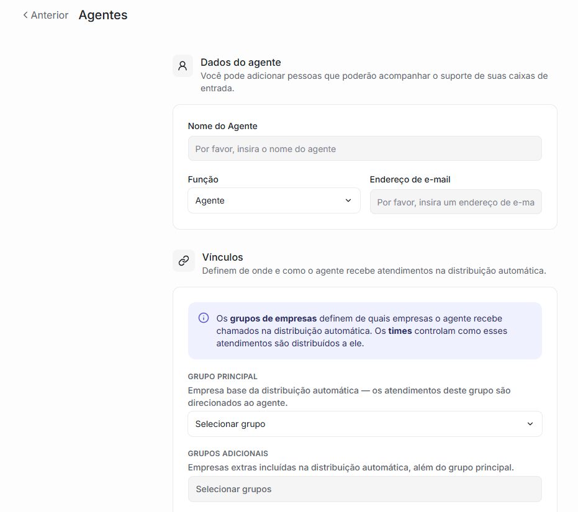
Task: Click the Agentes page title
Action: 103,15
